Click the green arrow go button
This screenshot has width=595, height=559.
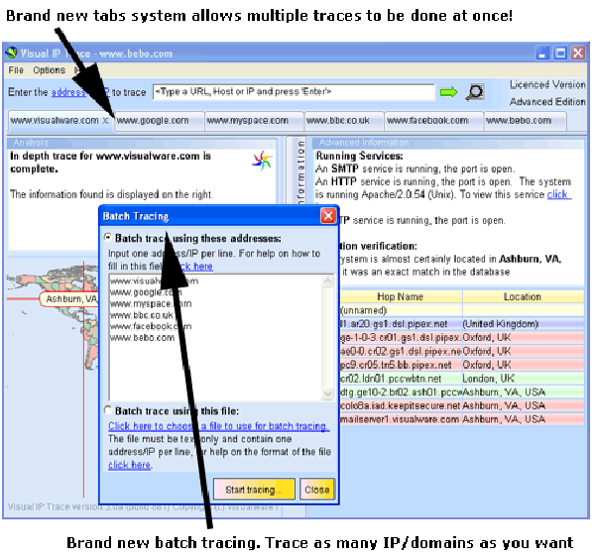click(x=449, y=92)
